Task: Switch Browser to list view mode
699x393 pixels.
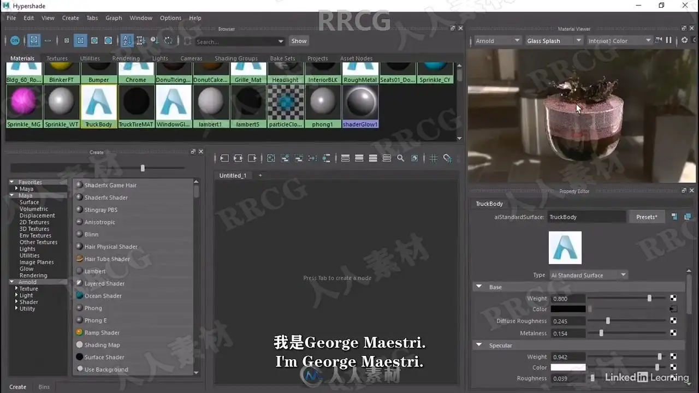Action: [48, 40]
